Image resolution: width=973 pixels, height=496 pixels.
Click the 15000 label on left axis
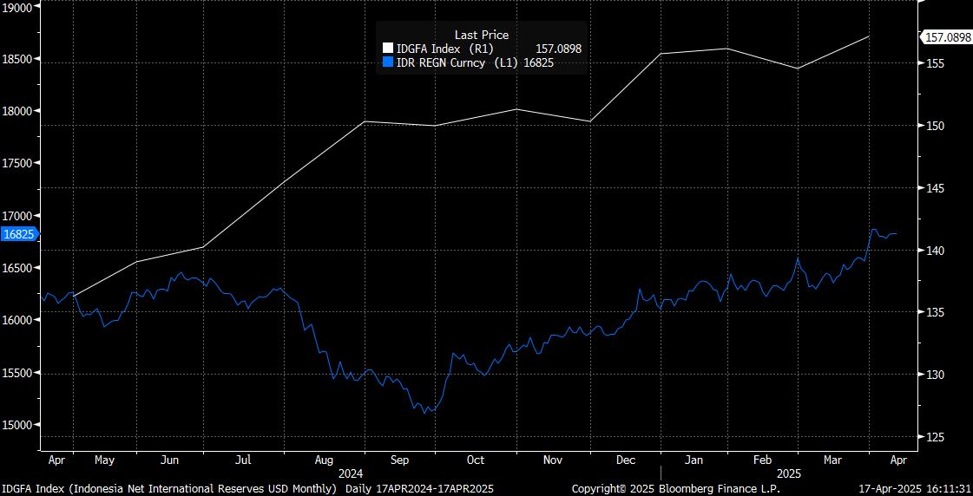pos(18,425)
